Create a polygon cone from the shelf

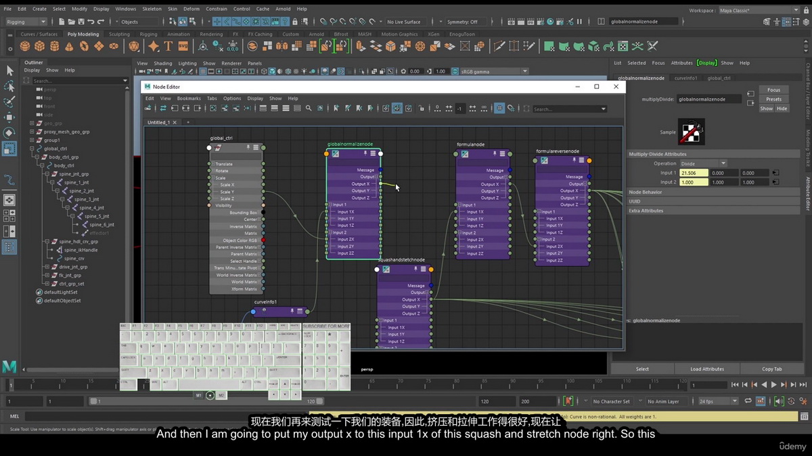[x=70, y=47]
